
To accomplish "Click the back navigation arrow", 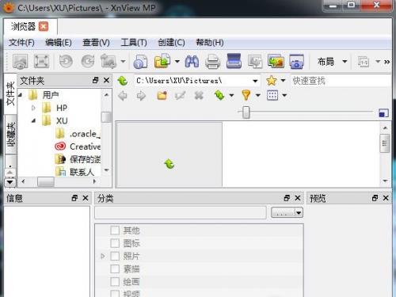I will pos(123,96).
